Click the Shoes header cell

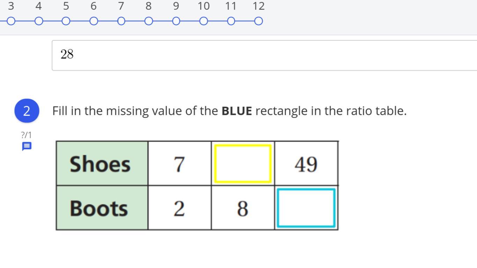[x=102, y=164]
